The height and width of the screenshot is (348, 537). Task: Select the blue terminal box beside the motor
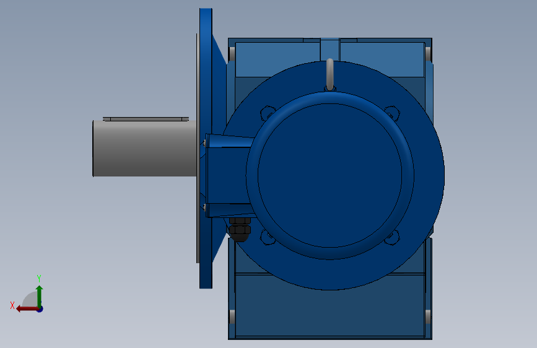coord(228,175)
